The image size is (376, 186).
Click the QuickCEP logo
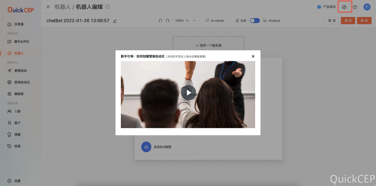[x=20, y=10]
